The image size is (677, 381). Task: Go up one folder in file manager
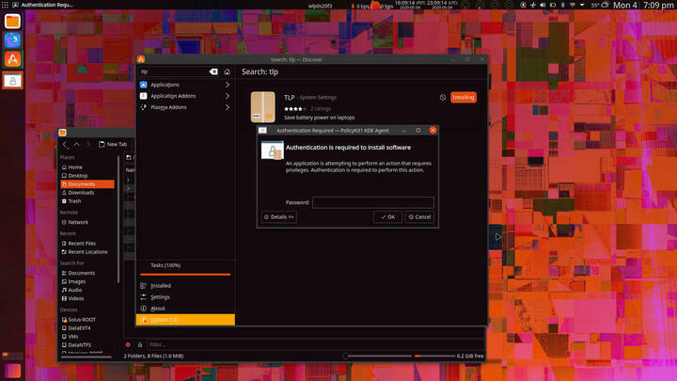(76, 144)
